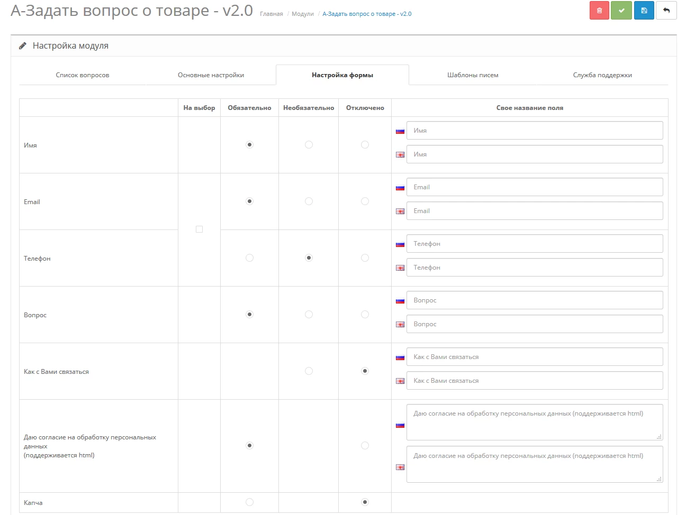The image size is (686, 515).
Task: Click the English Имя custom name field
Action: point(535,154)
